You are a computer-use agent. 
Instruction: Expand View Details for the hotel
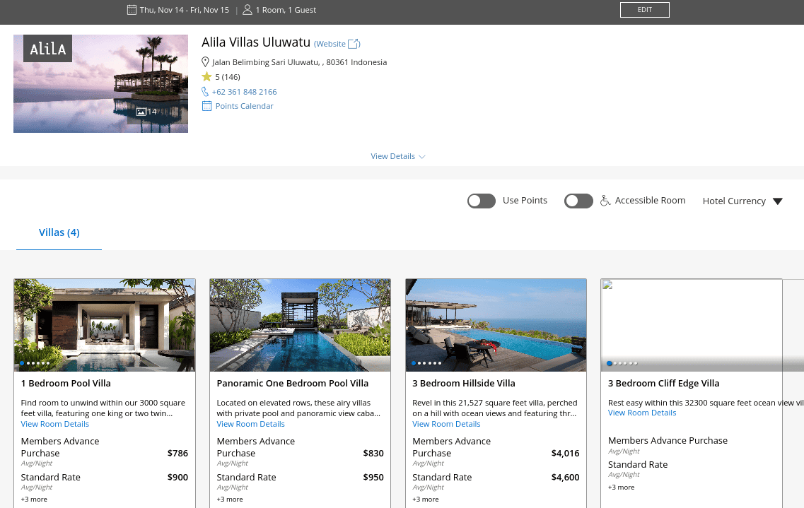pyautogui.click(x=398, y=156)
